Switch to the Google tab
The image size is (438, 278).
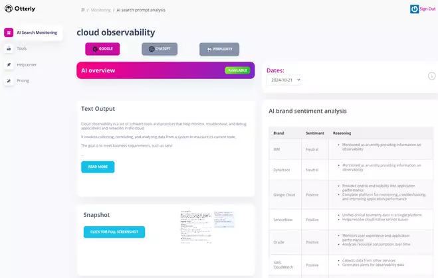[102, 49]
